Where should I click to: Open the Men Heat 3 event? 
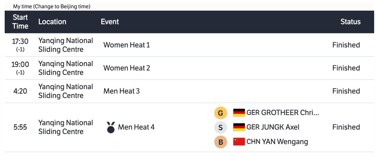tap(122, 91)
